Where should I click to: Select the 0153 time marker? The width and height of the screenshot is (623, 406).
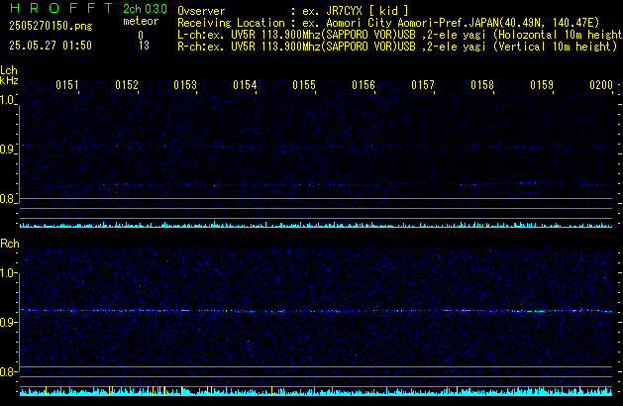tap(185, 85)
